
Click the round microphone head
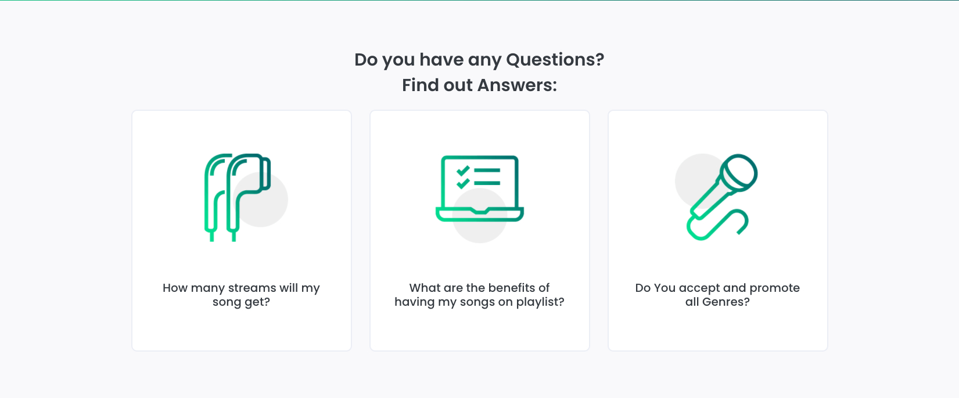tap(739, 172)
